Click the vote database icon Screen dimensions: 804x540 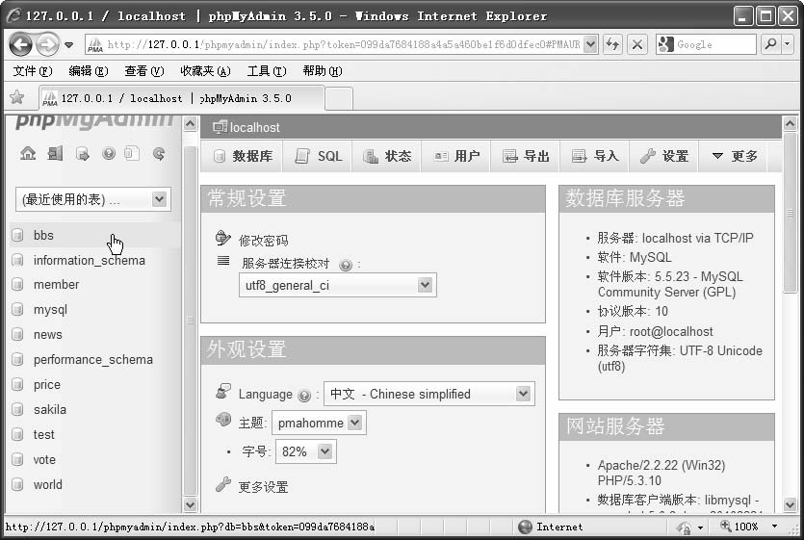17,459
